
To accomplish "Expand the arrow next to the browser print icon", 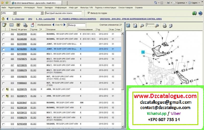I will tap(171, 3).
